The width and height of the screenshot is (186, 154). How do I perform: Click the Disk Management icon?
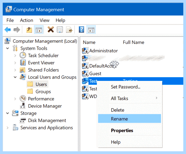point(23,120)
